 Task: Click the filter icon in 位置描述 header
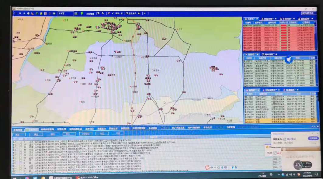pyautogui.click(x=314, y=22)
